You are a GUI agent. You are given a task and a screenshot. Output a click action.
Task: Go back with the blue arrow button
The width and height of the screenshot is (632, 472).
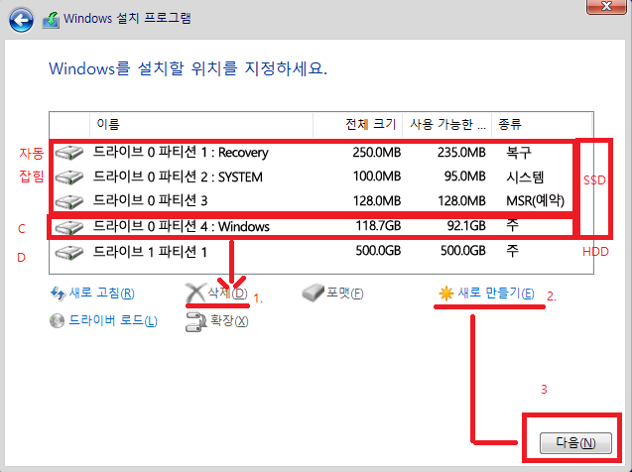[21, 20]
